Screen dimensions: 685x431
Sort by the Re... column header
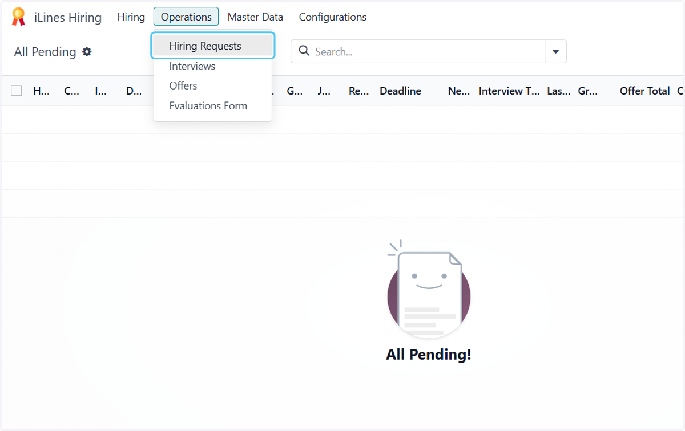[358, 91]
